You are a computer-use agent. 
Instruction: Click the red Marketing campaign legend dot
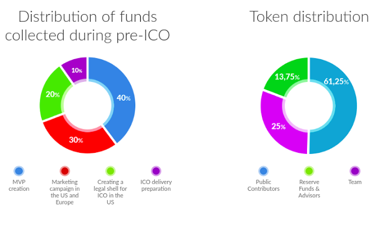64,171
